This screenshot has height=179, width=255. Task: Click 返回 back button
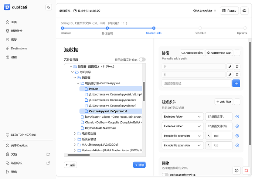coord(71,165)
